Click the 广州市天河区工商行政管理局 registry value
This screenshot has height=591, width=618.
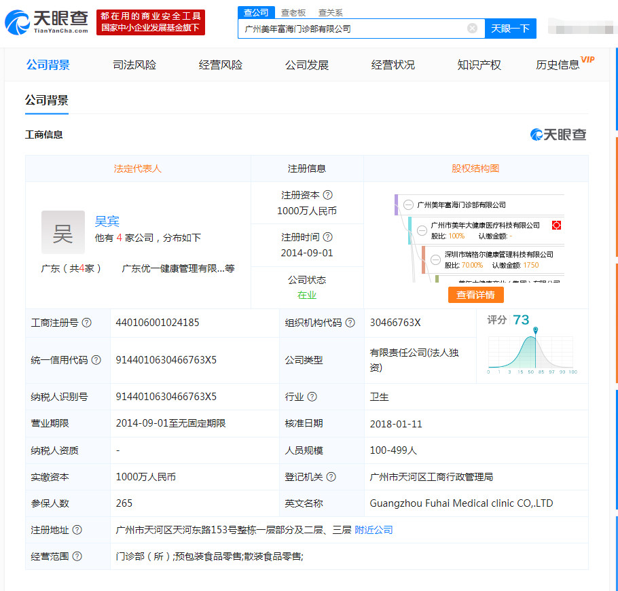(x=431, y=477)
